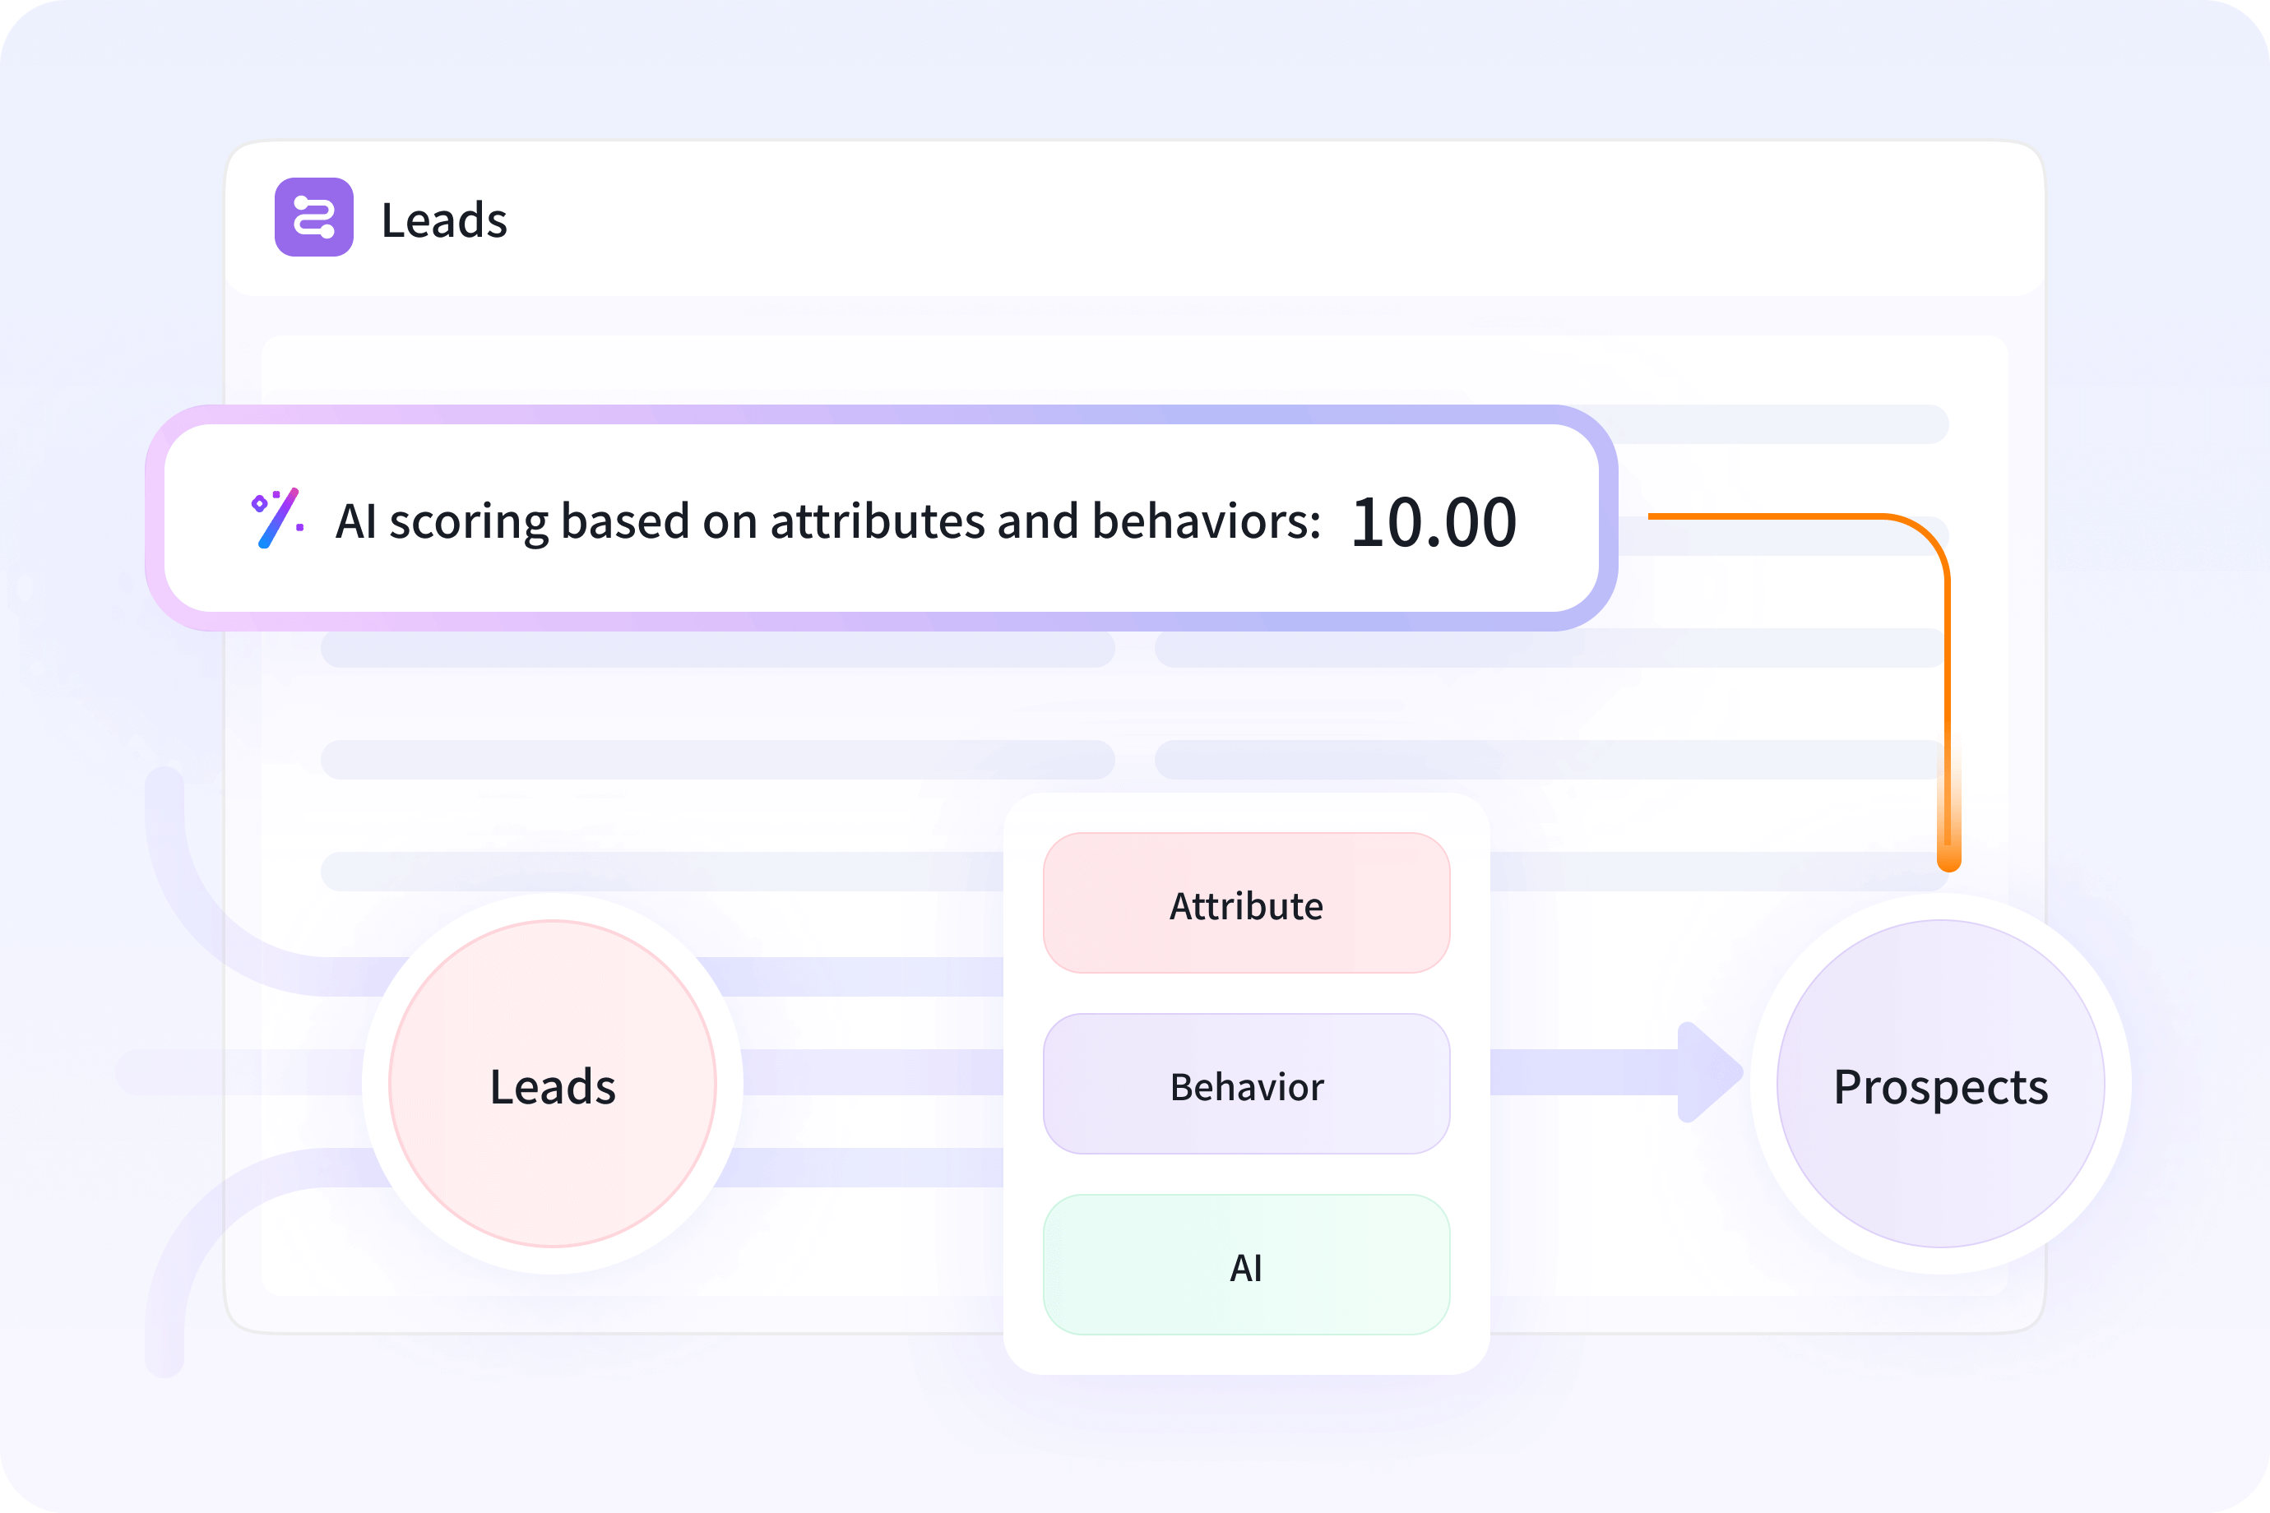Click the vertical orange connector line
Screen dimensions: 2270x1513
(1948, 695)
